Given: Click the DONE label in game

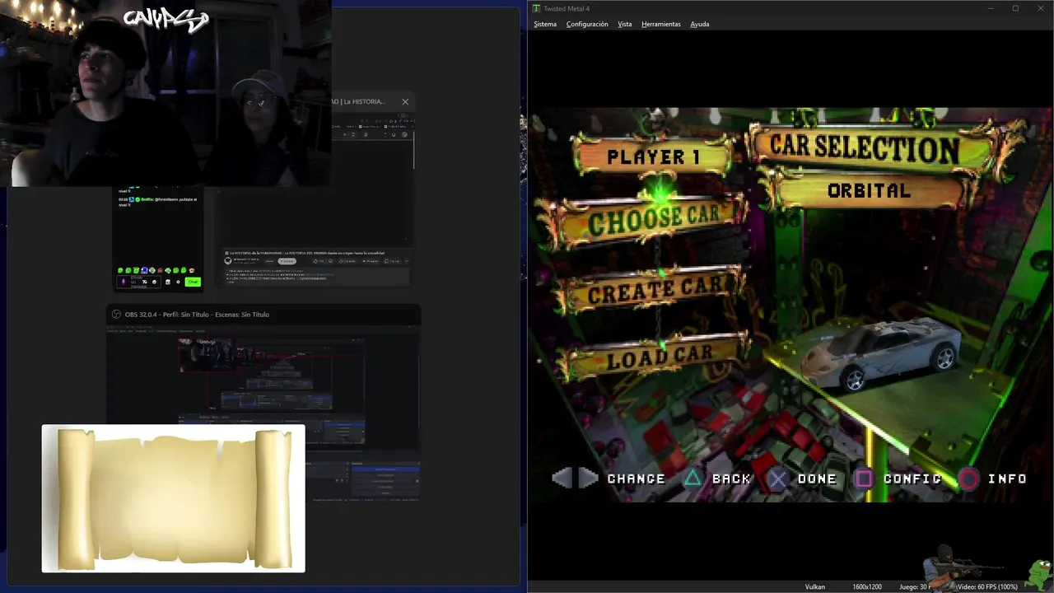Looking at the screenshot, I should (817, 479).
